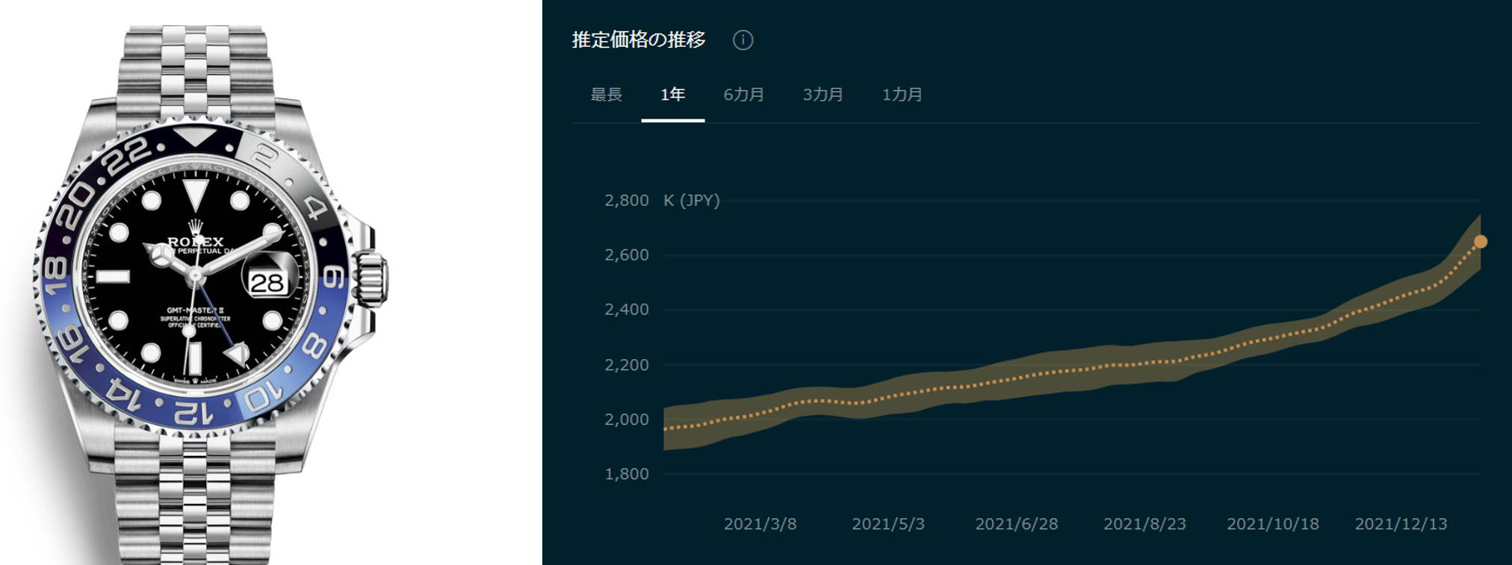Screen dimensions: 1512x565
Task: Click the 2,200 axis value
Action: (627, 364)
